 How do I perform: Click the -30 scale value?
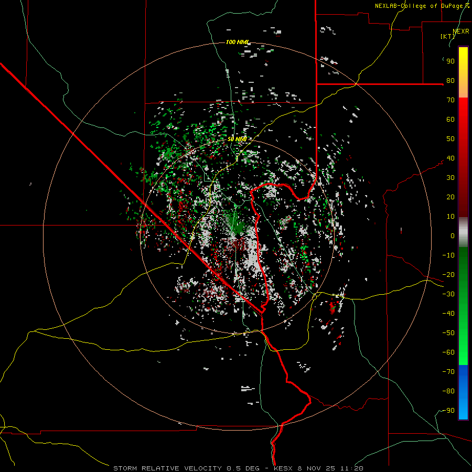pos(448,294)
